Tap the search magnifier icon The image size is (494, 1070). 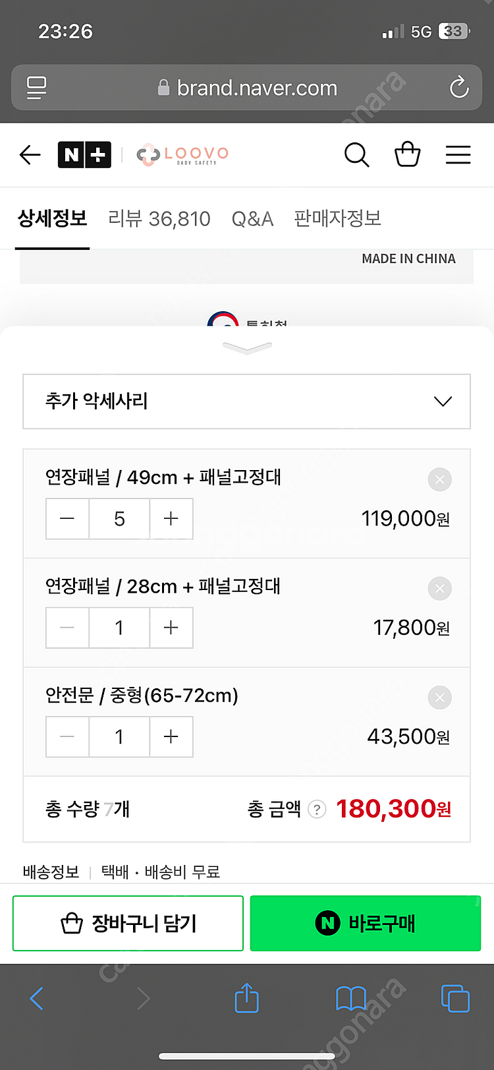pos(356,155)
